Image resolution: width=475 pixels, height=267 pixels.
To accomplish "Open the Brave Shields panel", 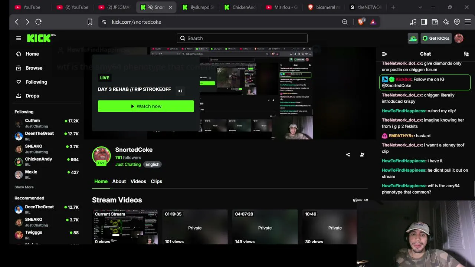I will [361, 22].
